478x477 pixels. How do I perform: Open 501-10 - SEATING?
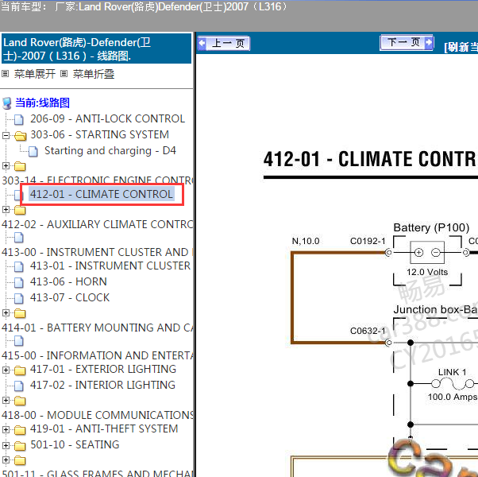pyautogui.click(x=75, y=444)
